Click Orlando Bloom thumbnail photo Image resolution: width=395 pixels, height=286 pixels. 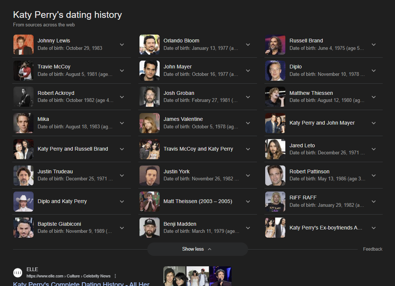coord(150,45)
